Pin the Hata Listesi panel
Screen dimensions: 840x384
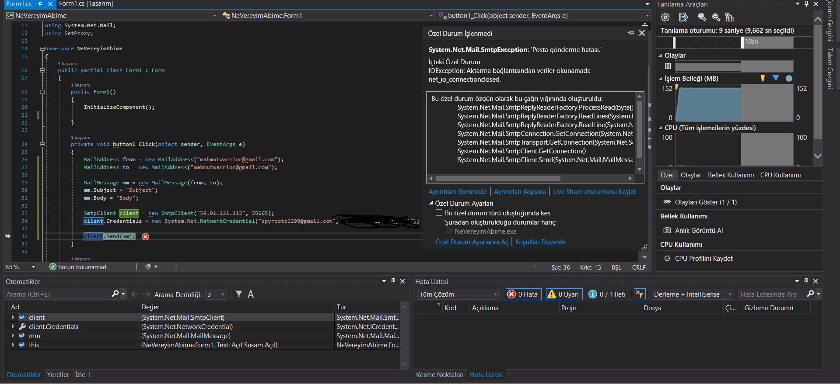806,281
